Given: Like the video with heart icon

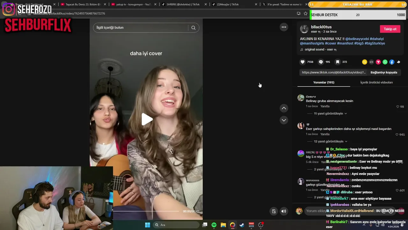Looking at the screenshot, I should click(x=303, y=62).
